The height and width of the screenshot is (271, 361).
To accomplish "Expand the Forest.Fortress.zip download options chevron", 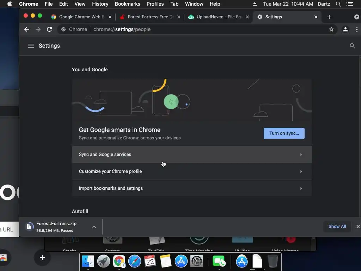I will pyautogui.click(x=94, y=227).
